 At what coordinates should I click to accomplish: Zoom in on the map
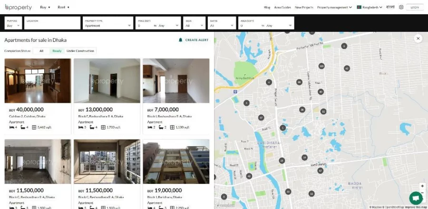[x=422, y=186]
